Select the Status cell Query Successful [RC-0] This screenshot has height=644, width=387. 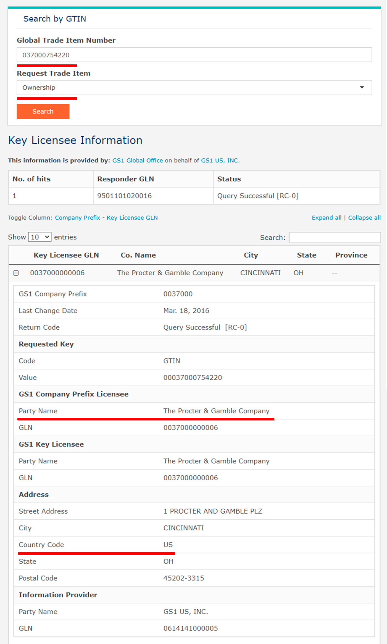pyautogui.click(x=258, y=196)
